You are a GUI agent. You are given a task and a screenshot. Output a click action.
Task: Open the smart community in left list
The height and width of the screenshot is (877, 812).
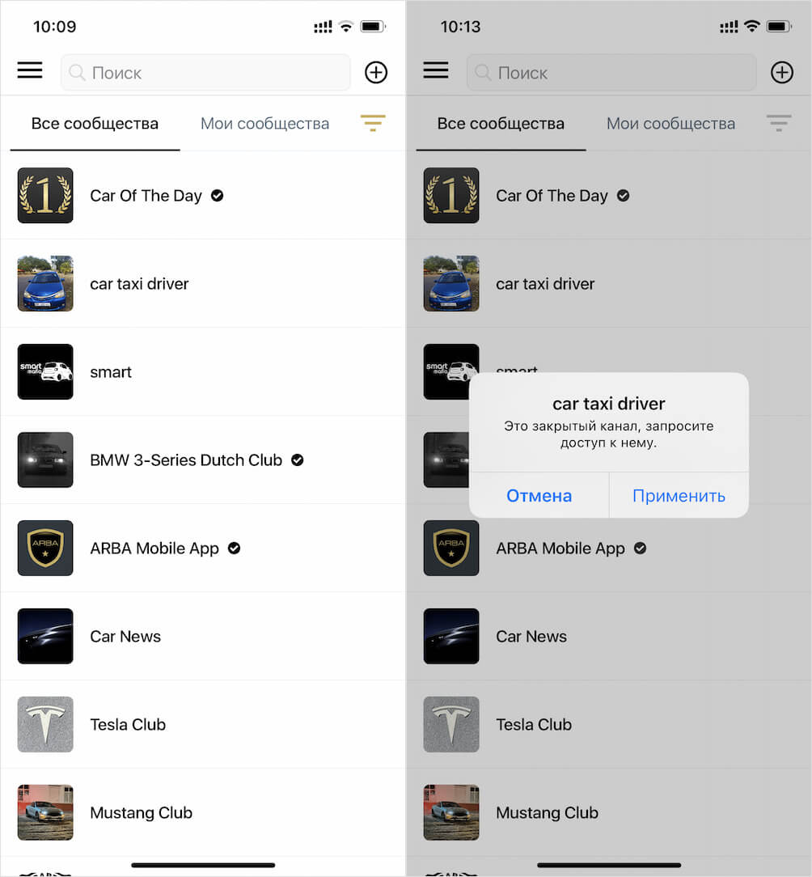[202, 372]
